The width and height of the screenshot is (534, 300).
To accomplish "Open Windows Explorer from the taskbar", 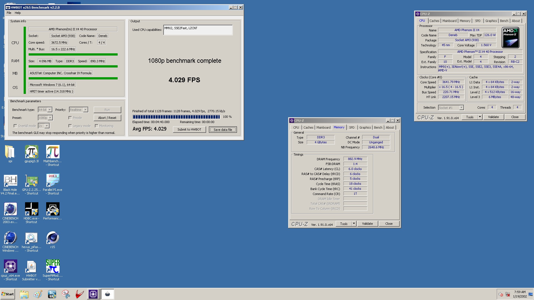I will tap(24, 294).
